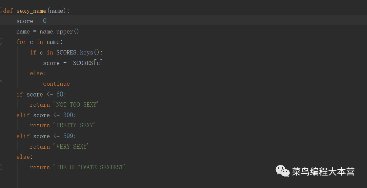This screenshot has height=188, width=367.
Task: Click the 'PRETTY SEXY' string literal
Action: coord(74,125)
